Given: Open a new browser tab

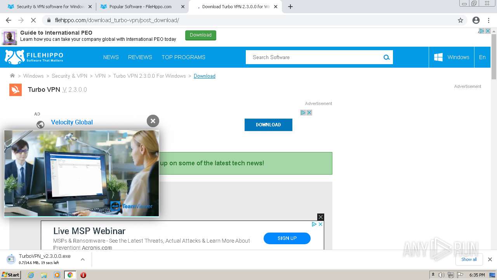Looking at the screenshot, I should 290,7.
